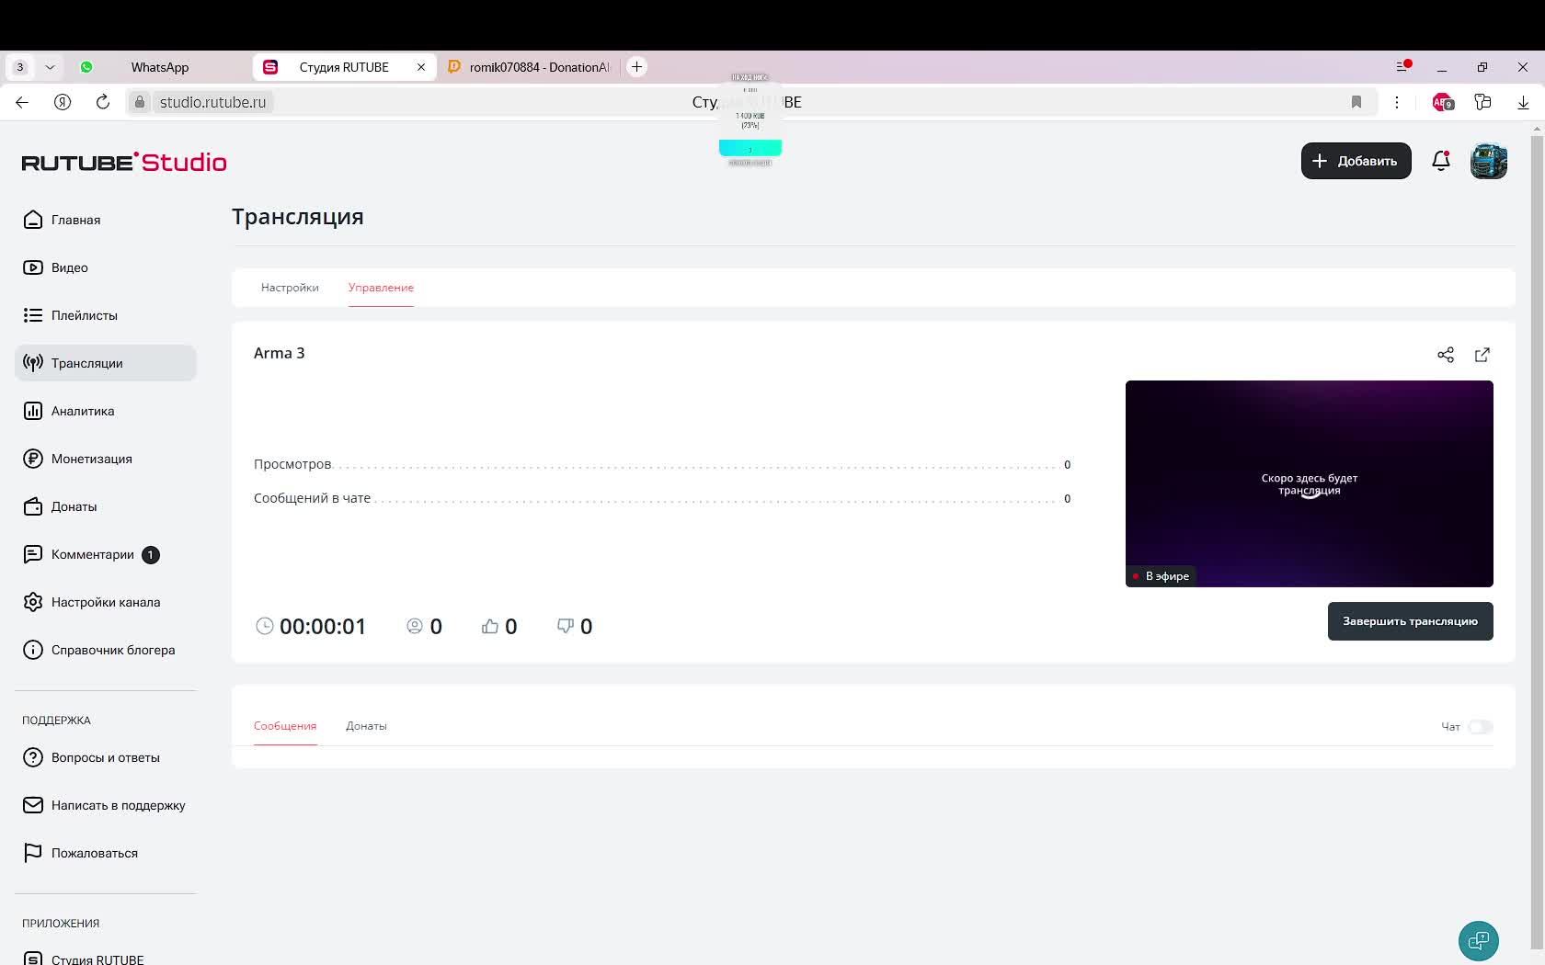Click the Сообщений в чате label
The width and height of the screenshot is (1545, 965).
point(313,498)
